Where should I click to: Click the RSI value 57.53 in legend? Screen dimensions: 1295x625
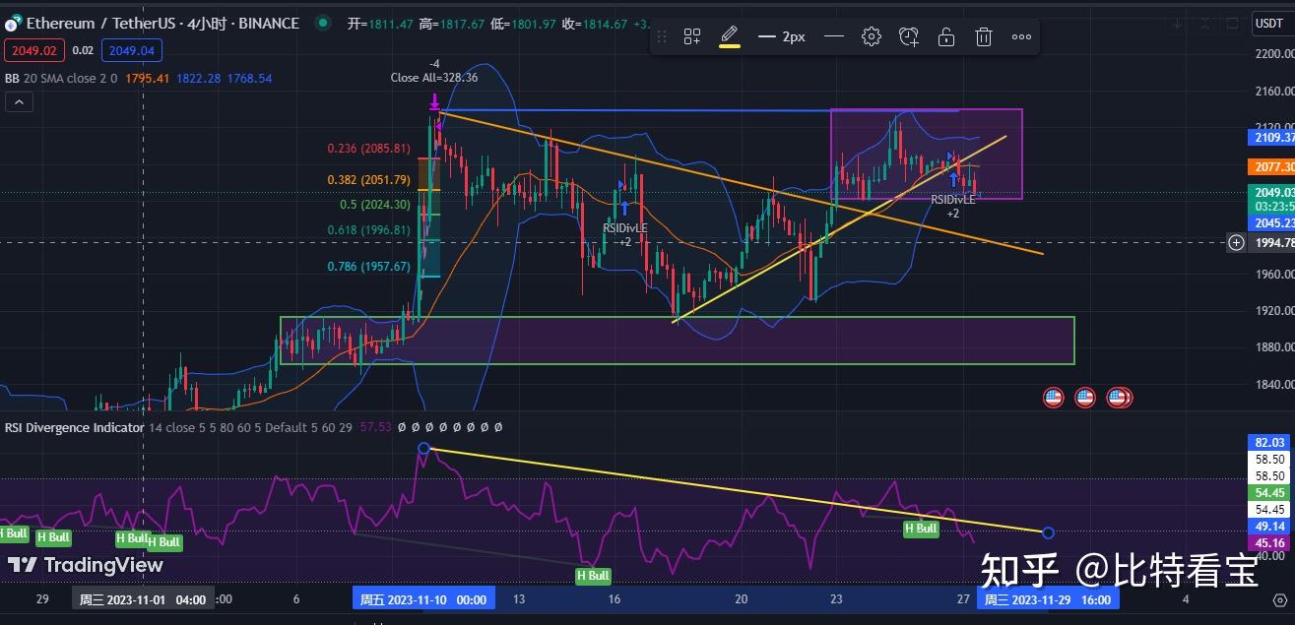click(375, 427)
